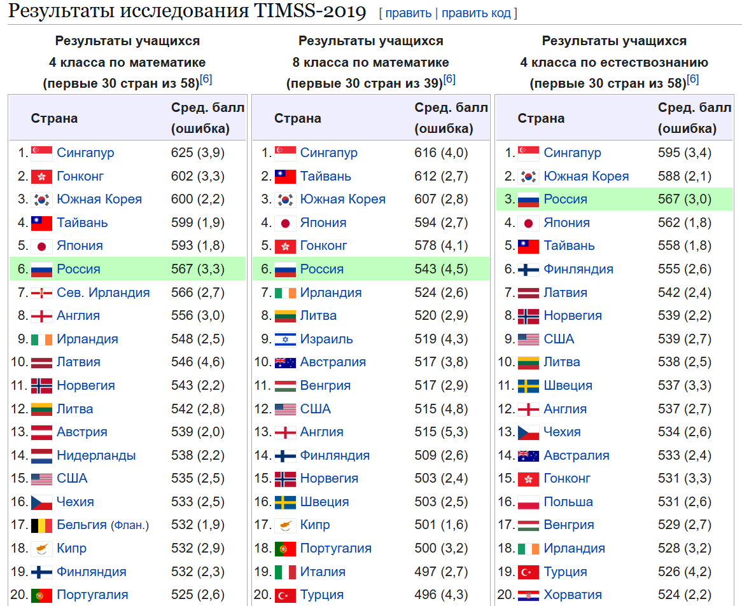Viewport: 742px width, 606px height.
Task: Open reference [6] above 4th grade math table
Action: click(x=206, y=79)
